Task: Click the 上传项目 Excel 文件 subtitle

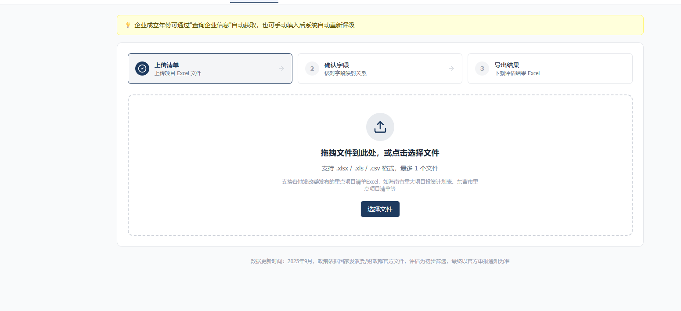Action: [178, 73]
